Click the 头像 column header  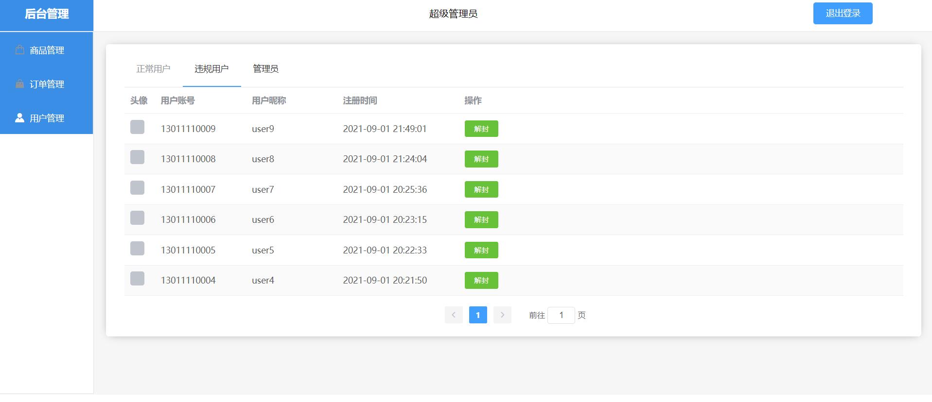(139, 100)
